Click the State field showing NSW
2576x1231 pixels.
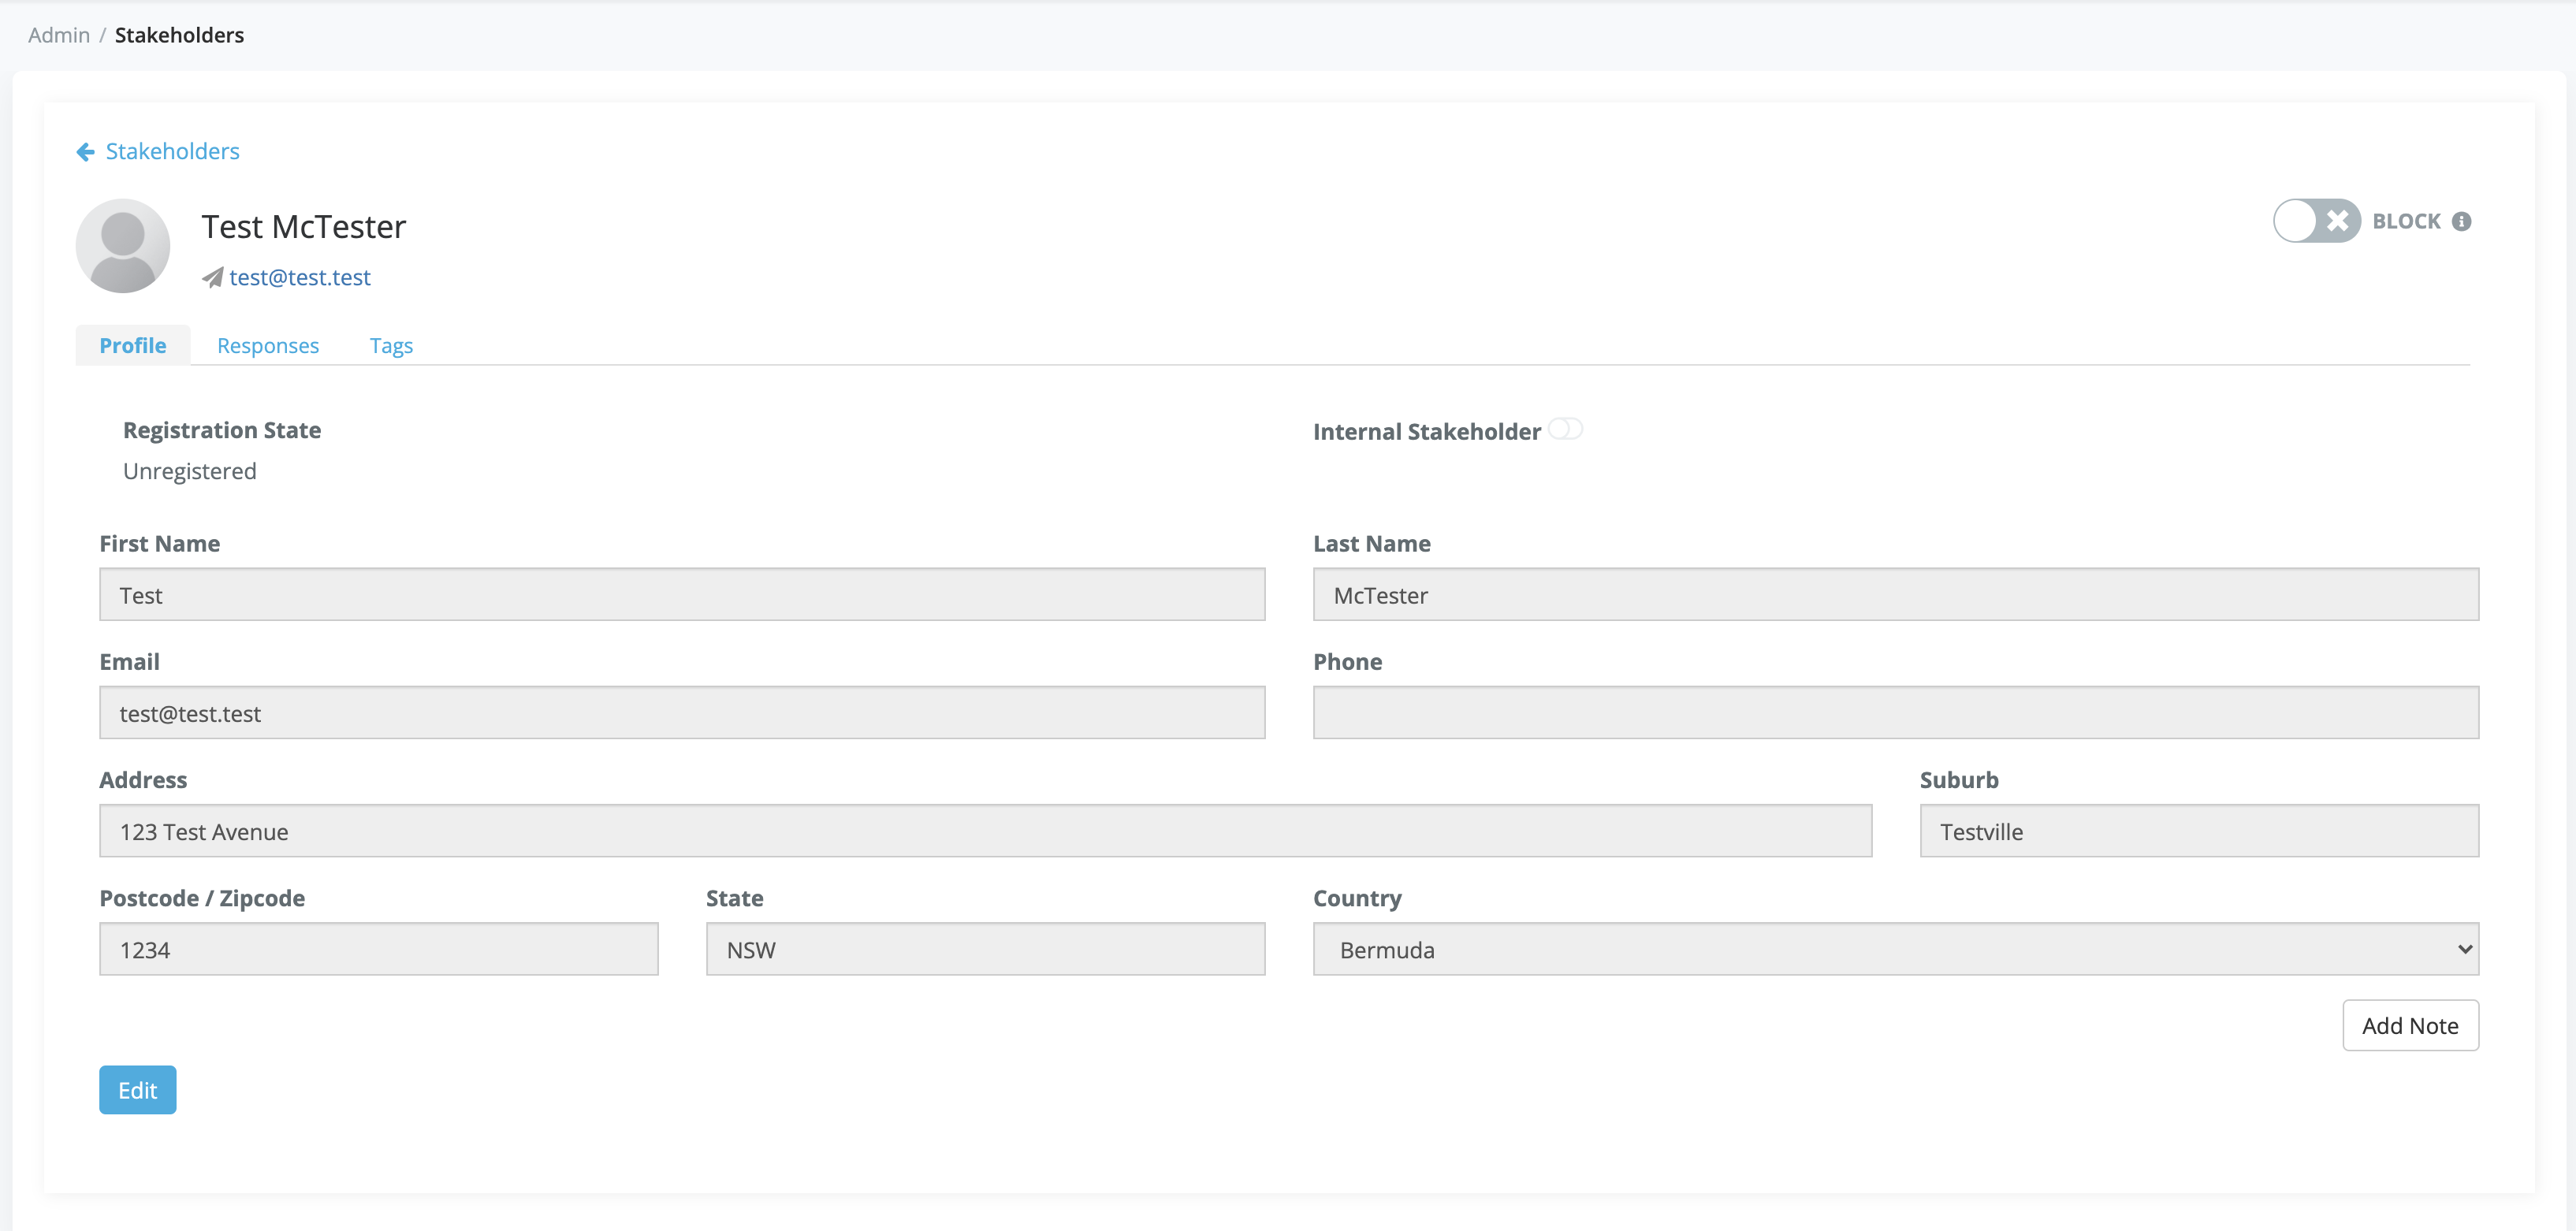pyautogui.click(x=985, y=949)
